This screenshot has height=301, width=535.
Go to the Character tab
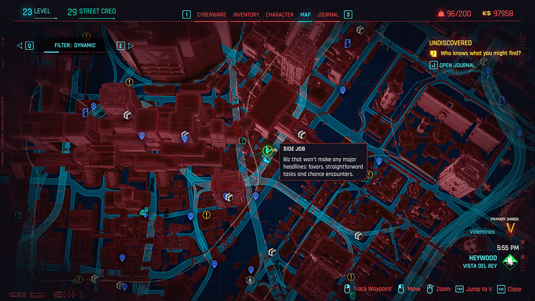(x=279, y=15)
